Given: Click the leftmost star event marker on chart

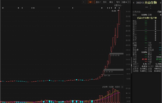Looking at the screenshot, I should point(3,8).
